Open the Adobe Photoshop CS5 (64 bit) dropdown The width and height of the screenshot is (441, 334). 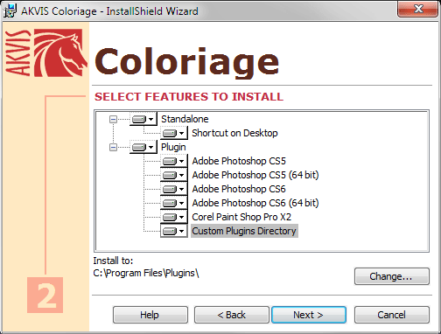(x=174, y=175)
